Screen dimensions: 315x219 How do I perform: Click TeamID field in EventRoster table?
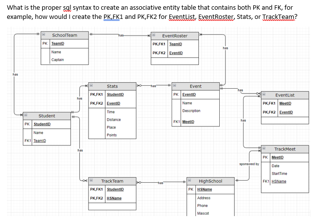click(x=175, y=44)
